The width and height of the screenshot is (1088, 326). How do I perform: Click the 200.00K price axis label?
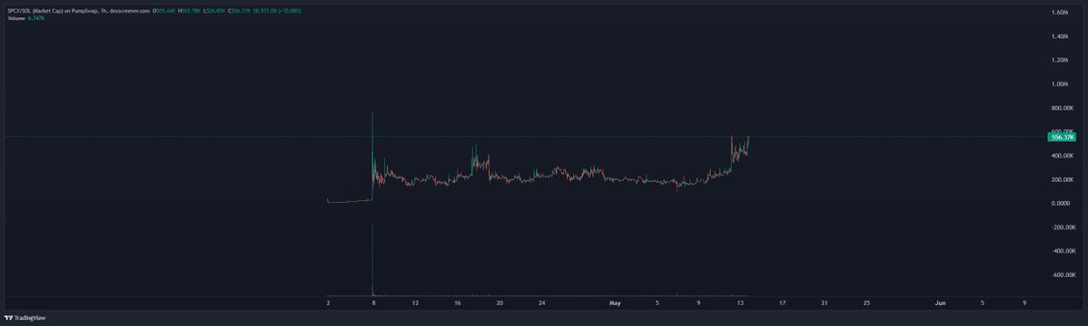1063,180
